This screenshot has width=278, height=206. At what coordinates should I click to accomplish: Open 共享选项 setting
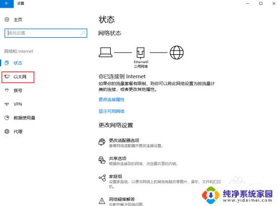117,158
